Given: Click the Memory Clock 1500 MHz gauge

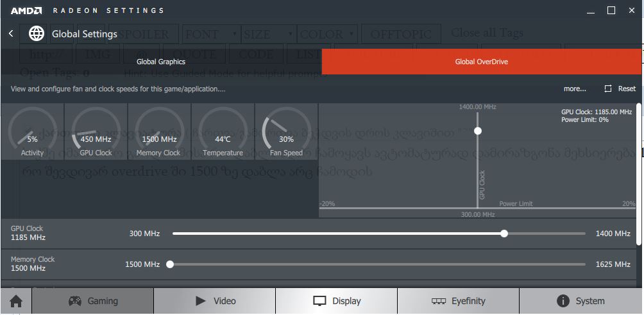Looking at the screenshot, I should 159,132.
